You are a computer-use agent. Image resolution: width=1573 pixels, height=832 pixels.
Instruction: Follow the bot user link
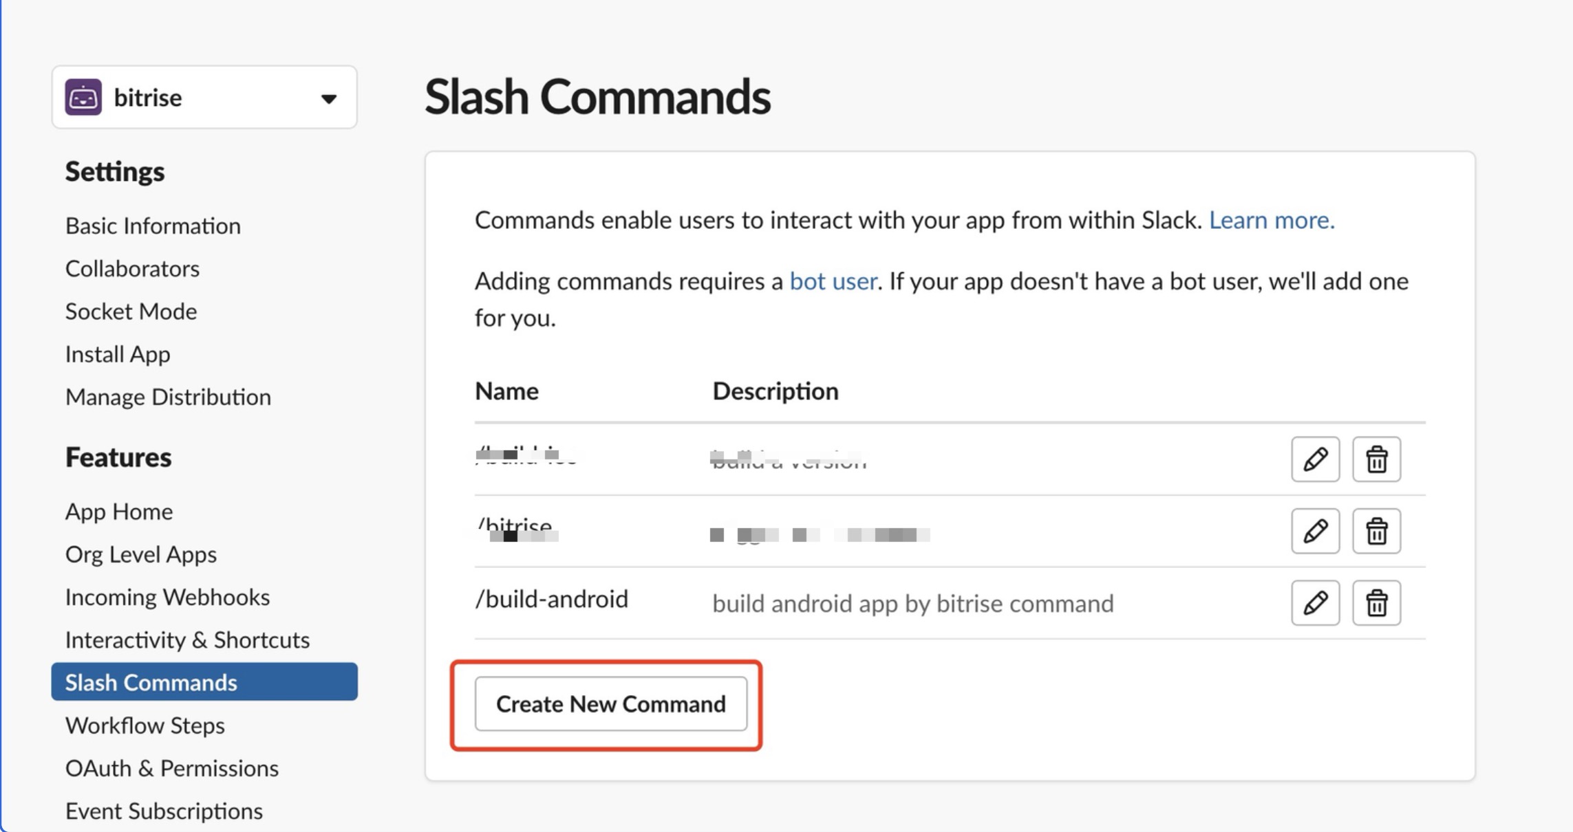[833, 281]
